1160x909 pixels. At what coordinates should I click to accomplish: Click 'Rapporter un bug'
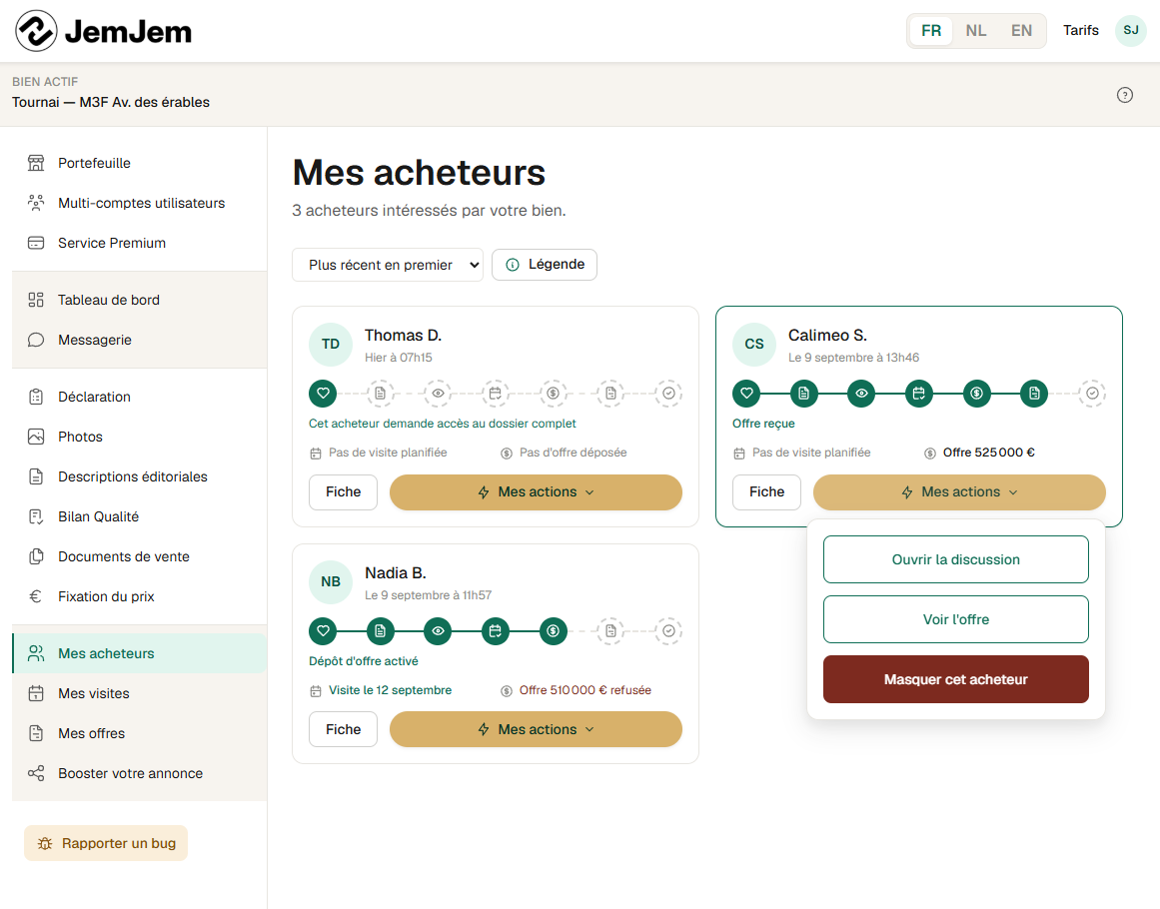coord(106,843)
